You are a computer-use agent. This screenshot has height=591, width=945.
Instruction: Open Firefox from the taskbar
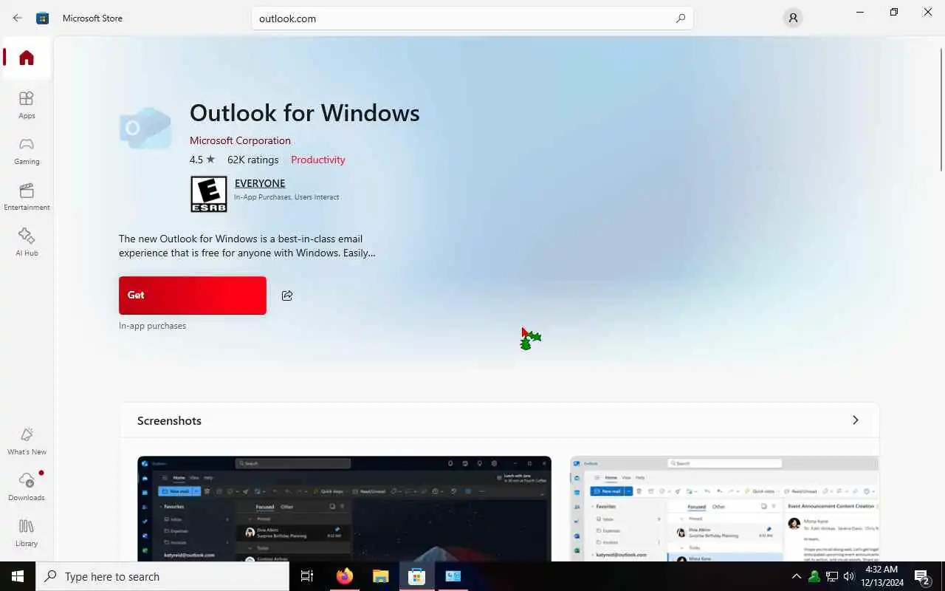(345, 576)
